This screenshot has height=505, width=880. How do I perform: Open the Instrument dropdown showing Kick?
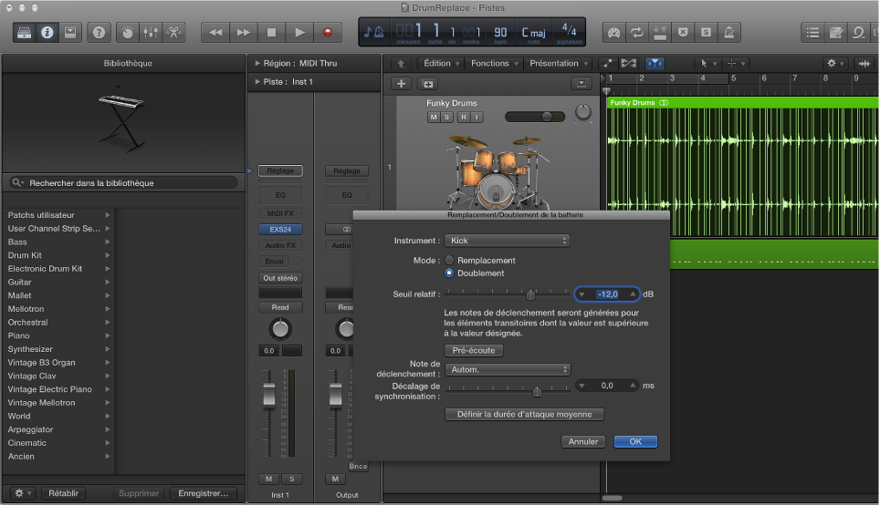point(507,241)
